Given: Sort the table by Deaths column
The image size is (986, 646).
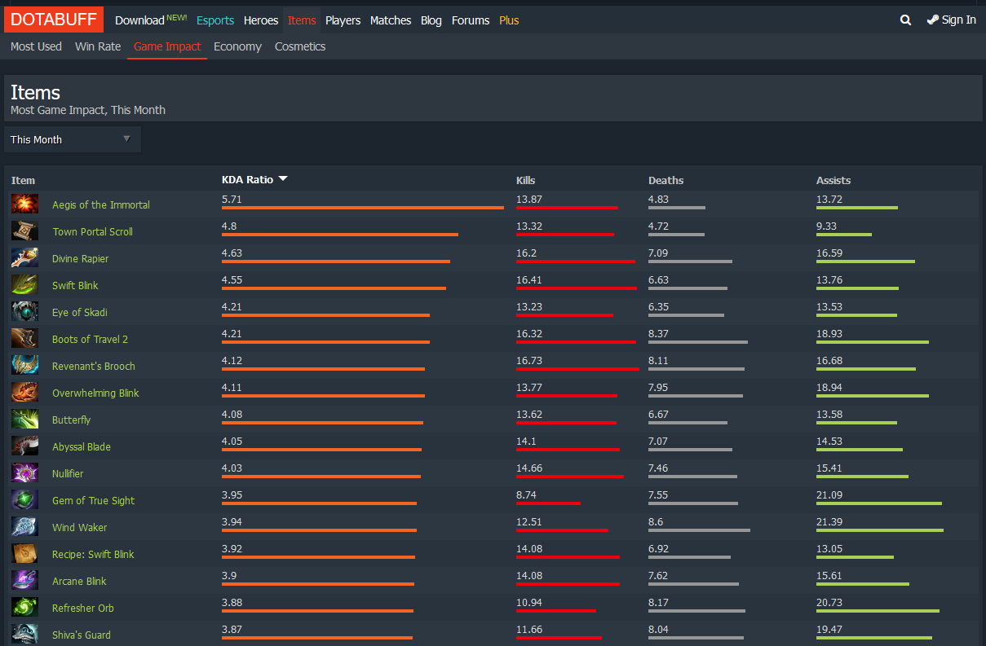Looking at the screenshot, I should (666, 180).
